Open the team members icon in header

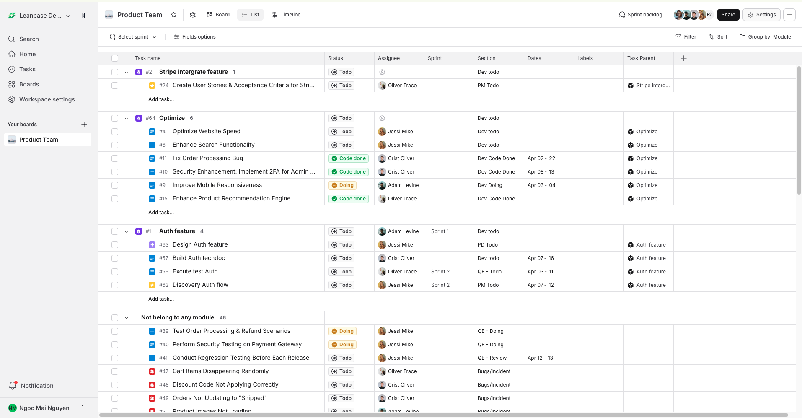[x=193, y=15]
